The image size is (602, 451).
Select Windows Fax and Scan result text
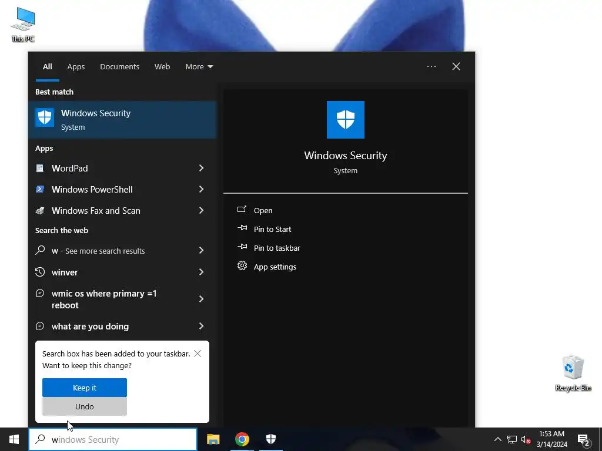(x=96, y=211)
